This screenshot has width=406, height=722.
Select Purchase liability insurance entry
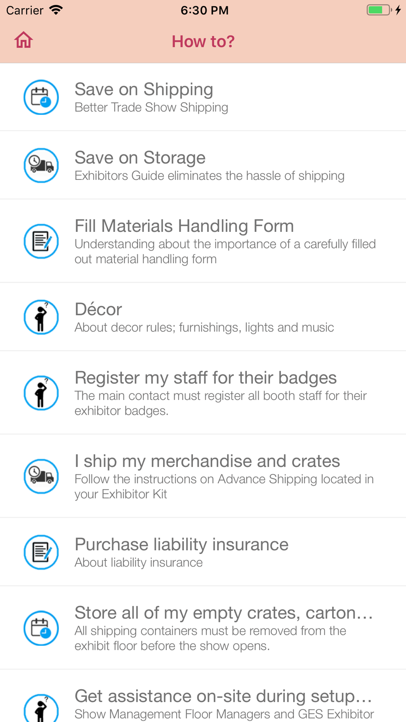pyautogui.click(x=203, y=552)
